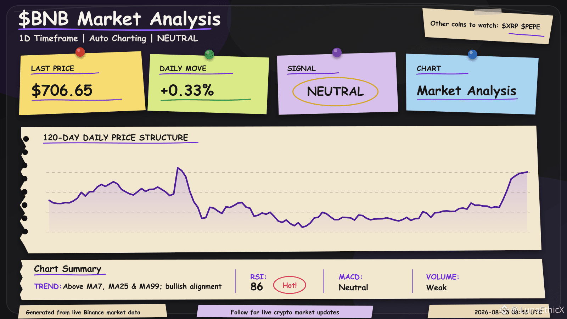This screenshot has height=319, width=567.
Task: Click the "DAILY MOVE" card label
Action: [x=183, y=68]
